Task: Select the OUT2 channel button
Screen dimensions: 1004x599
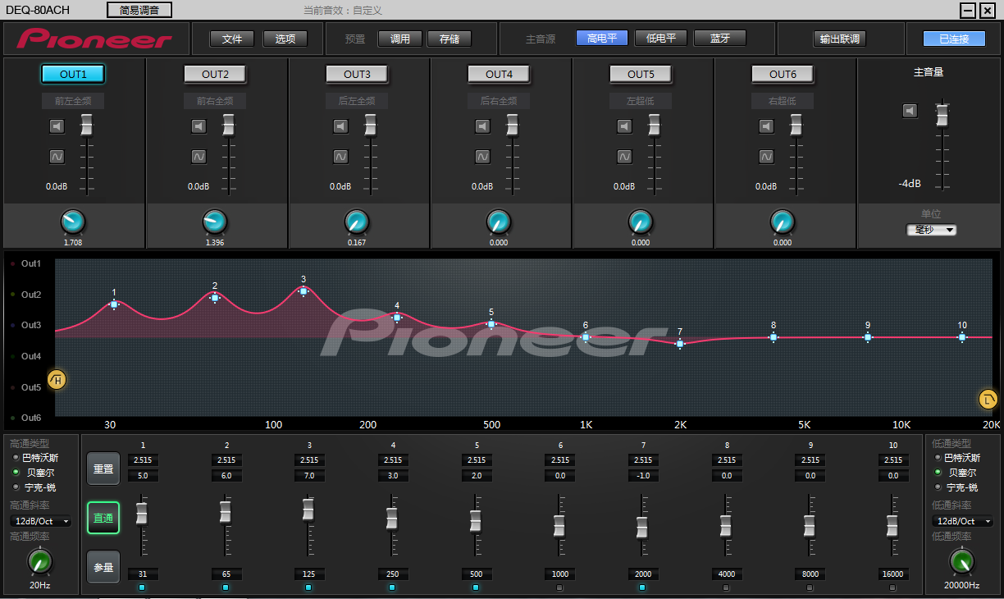Action: [x=215, y=74]
